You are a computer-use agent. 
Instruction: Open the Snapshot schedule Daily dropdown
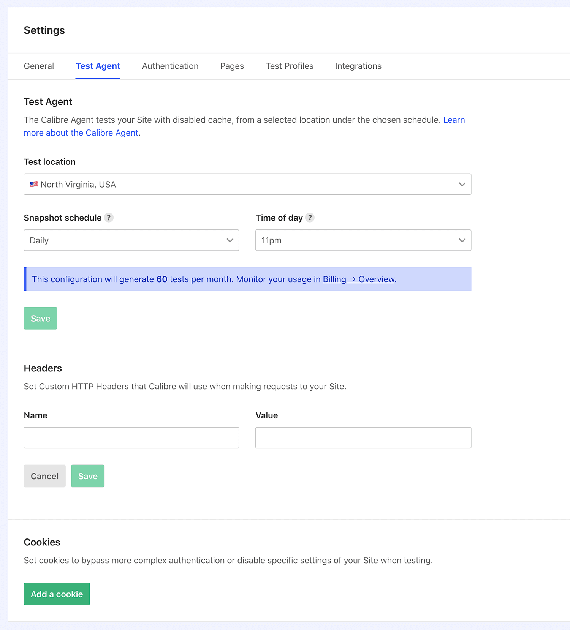(x=131, y=240)
